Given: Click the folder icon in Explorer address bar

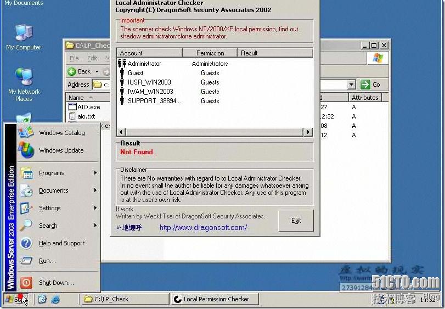Looking at the screenshot, I should point(98,85).
